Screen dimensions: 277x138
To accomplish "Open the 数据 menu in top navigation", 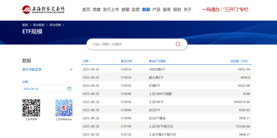I will (x=146, y=10).
